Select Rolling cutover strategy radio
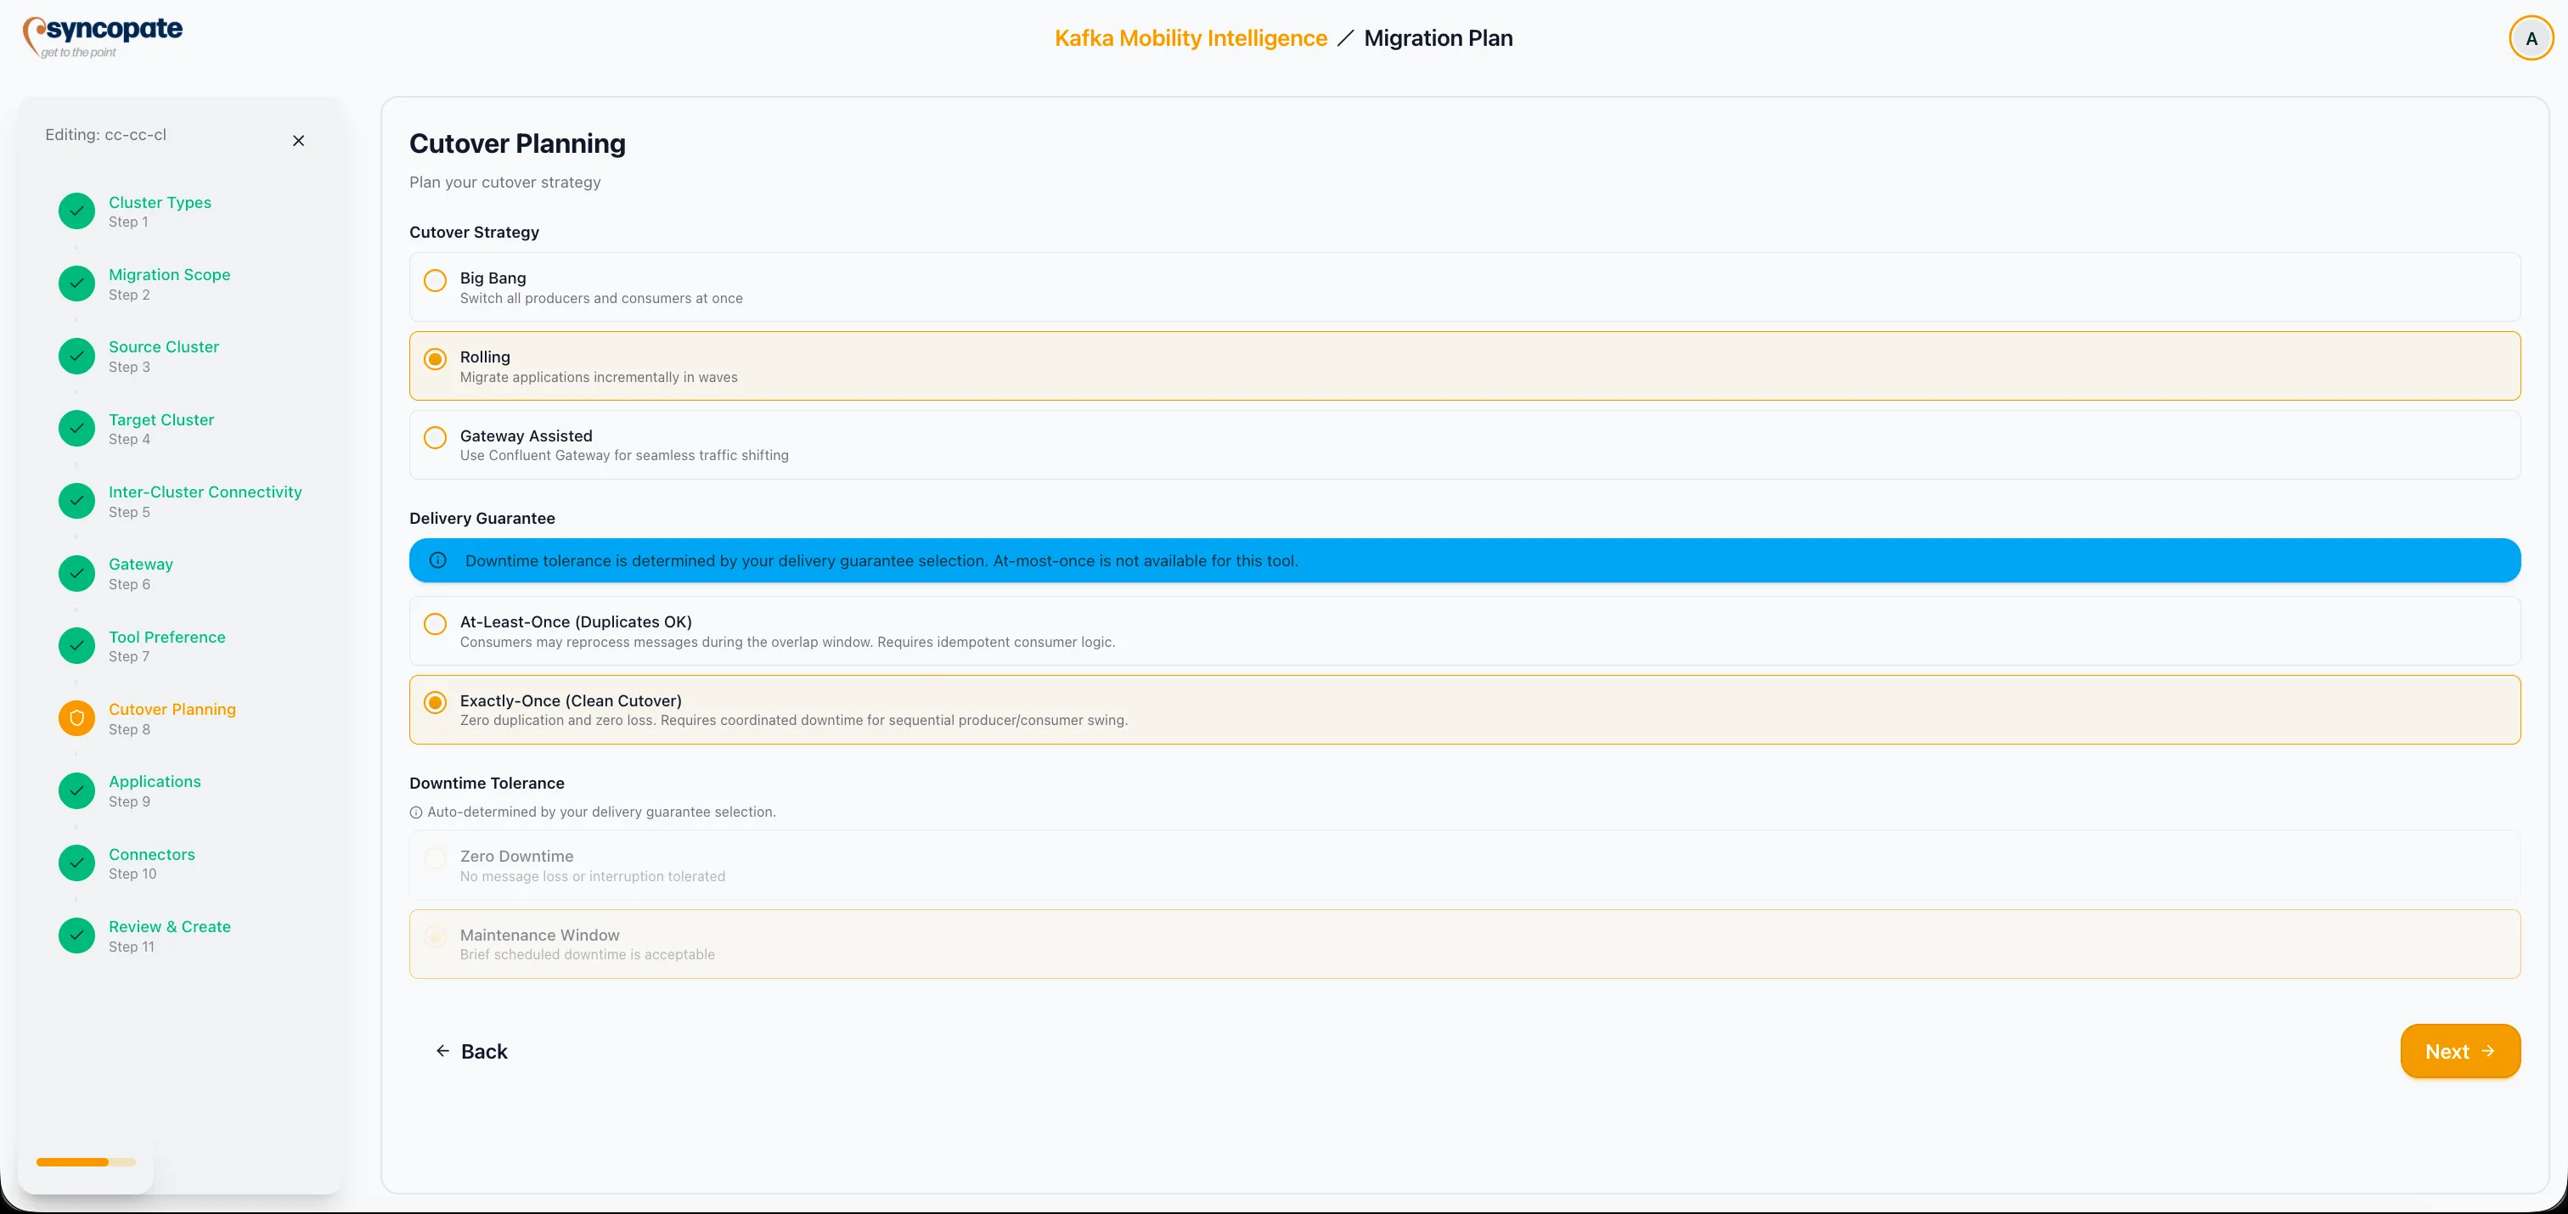The height and width of the screenshot is (1214, 2568). 436,359
